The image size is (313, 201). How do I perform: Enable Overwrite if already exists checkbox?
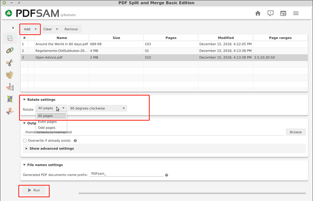click(25, 140)
